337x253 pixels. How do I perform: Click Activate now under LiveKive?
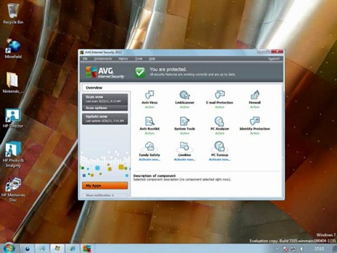tap(184, 160)
